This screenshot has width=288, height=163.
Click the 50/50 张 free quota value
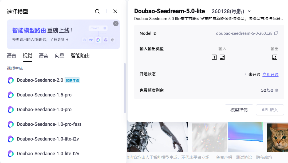click(x=270, y=90)
